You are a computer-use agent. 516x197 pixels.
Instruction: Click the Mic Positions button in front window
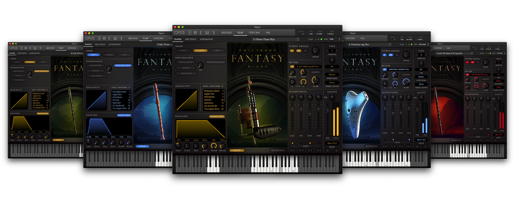point(278,150)
